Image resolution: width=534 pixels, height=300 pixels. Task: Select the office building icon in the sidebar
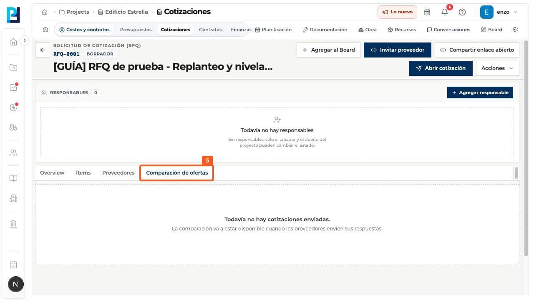[13, 199]
